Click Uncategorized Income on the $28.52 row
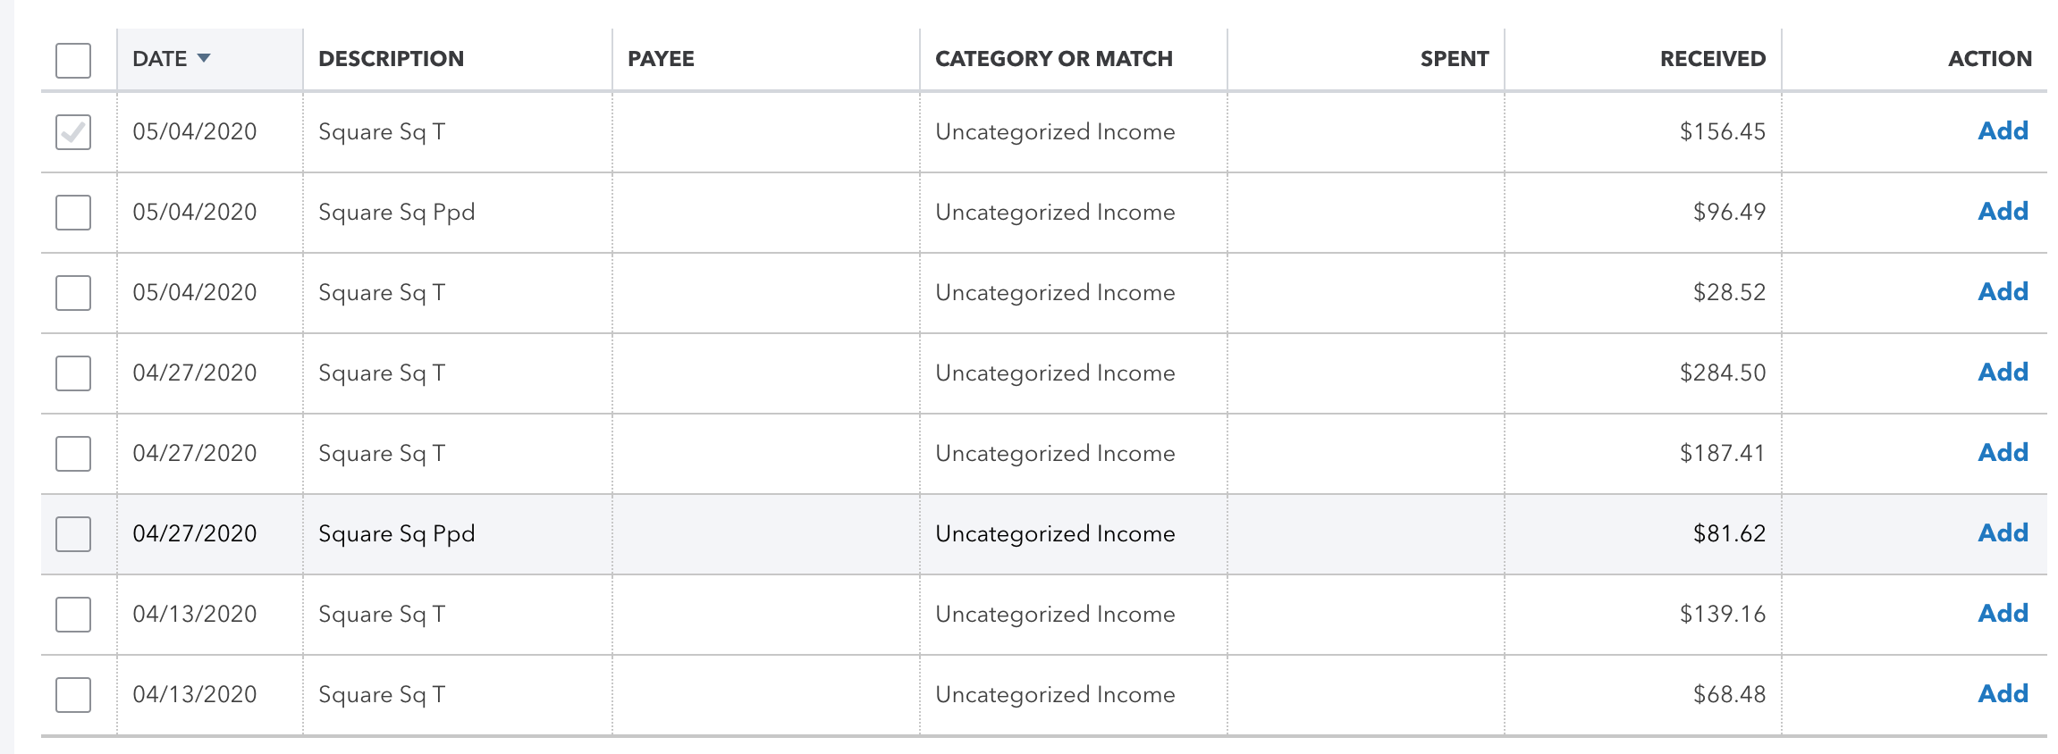The height and width of the screenshot is (754, 2058). tap(1054, 292)
